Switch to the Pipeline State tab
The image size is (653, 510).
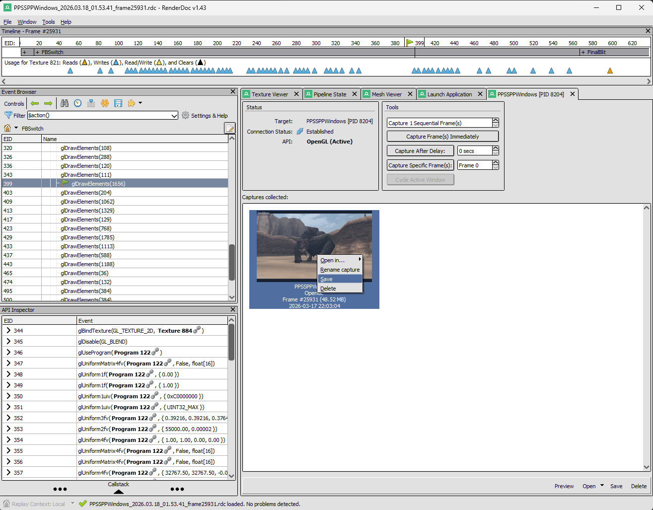(x=330, y=94)
